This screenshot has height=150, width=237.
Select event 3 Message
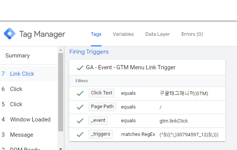point(29,135)
